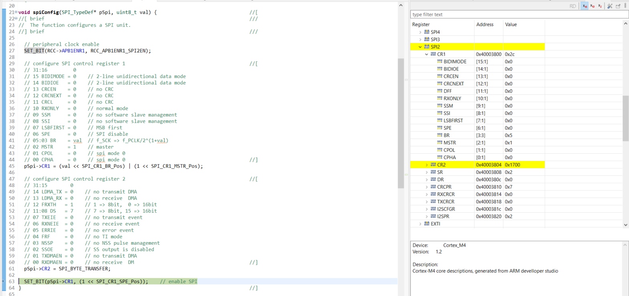This screenshot has width=629, height=296.
Task: Click the SPI4 peripheral icon
Action: click(x=427, y=32)
